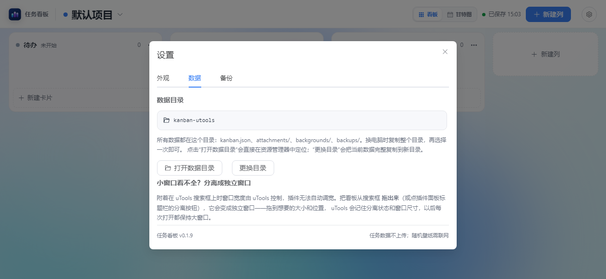Click the 任务数据不上传；随机壁纸需联网 footer text

click(x=409, y=235)
